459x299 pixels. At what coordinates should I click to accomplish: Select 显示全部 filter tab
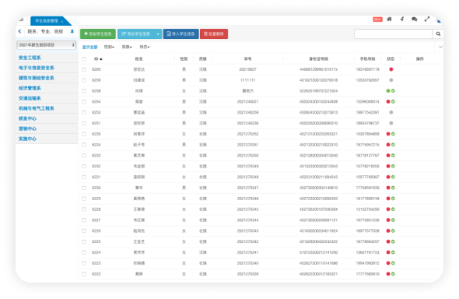[x=89, y=47]
